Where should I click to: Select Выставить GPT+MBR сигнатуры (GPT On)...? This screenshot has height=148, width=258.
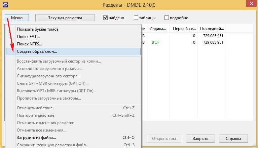tap(73, 91)
